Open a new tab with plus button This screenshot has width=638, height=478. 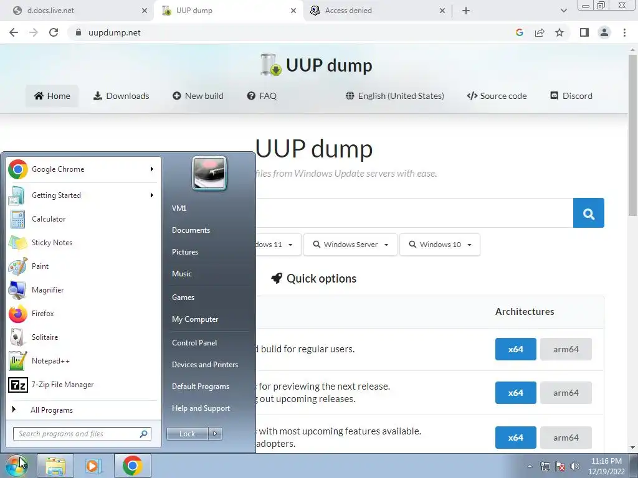(x=466, y=11)
